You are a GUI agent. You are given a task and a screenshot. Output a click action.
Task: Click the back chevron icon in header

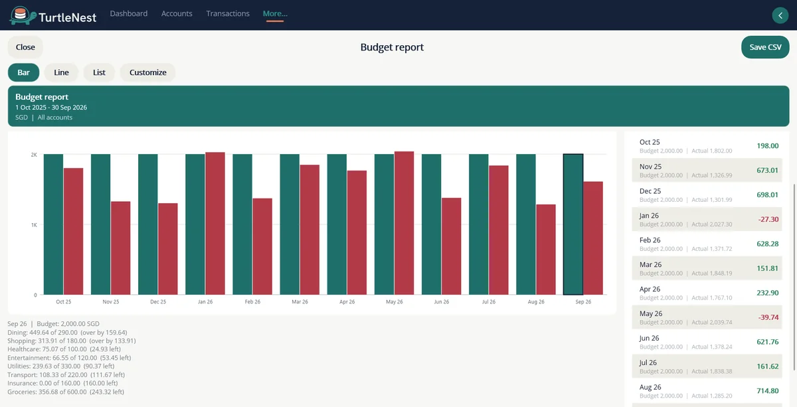coord(780,15)
